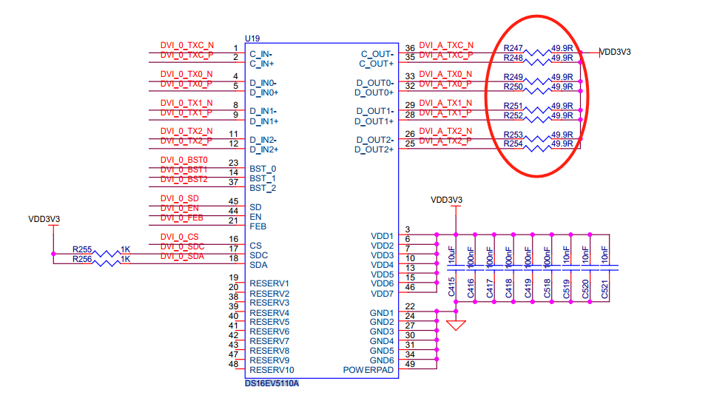Screen dimensions: 711x404
Task: Click the VDD3V3 label beside R247
Action: (x=616, y=52)
